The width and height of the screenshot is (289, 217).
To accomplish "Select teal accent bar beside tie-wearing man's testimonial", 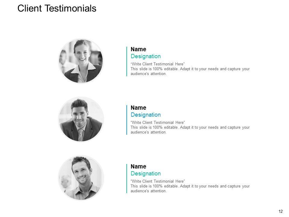I will point(127,120).
